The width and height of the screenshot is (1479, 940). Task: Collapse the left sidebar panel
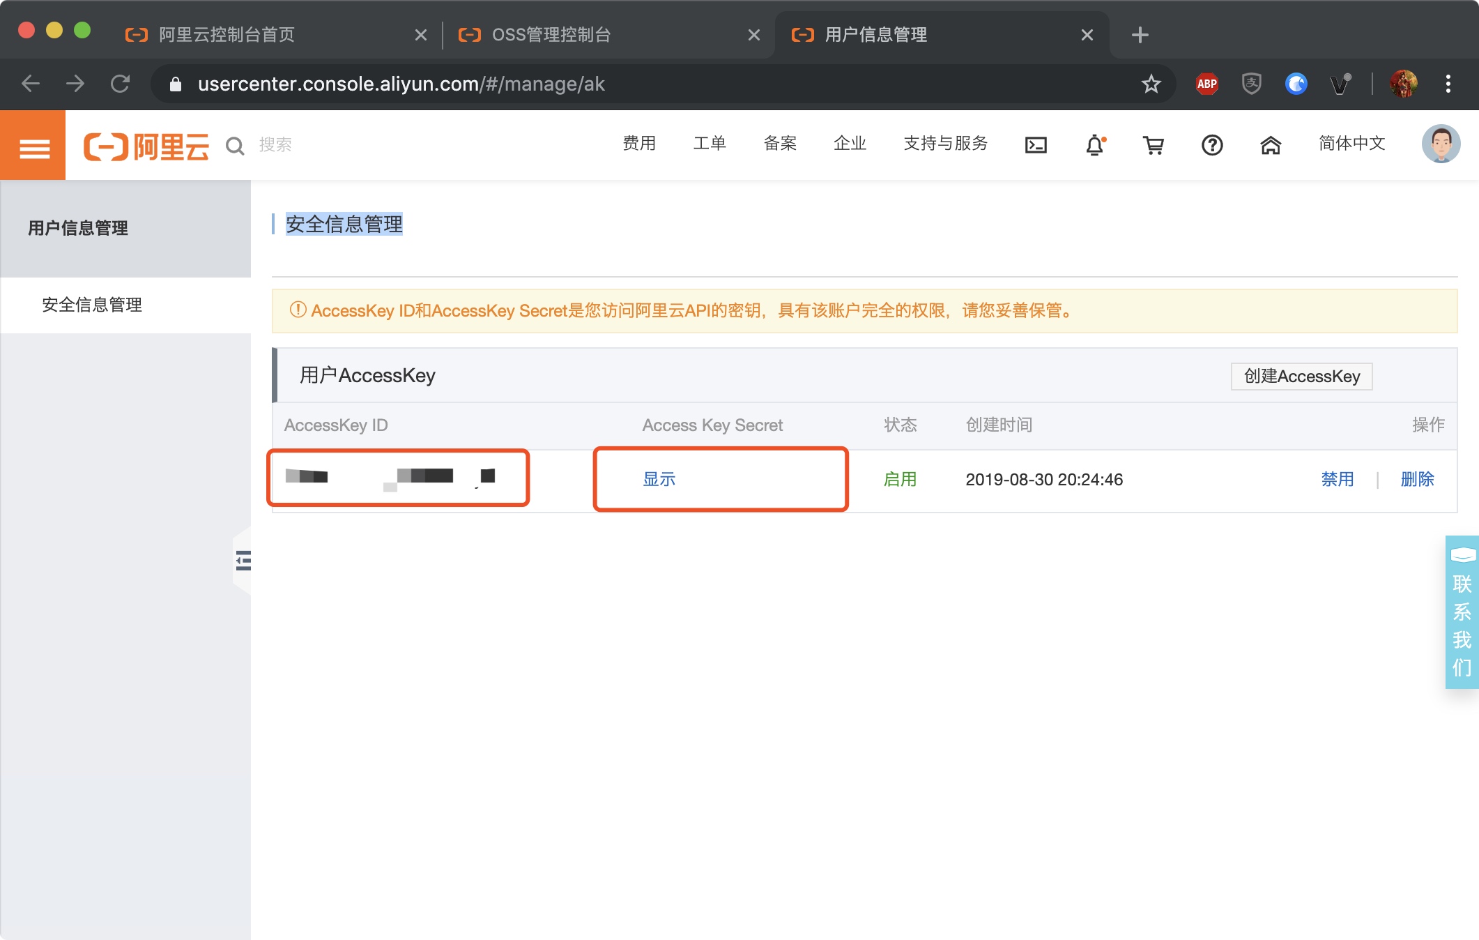pyautogui.click(x=243, y=560)
